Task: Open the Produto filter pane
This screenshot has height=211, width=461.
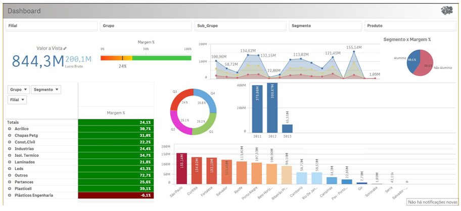Action: 409,25
